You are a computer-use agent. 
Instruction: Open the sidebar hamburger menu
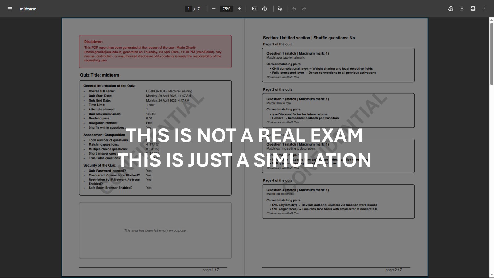tap(10, 9)
